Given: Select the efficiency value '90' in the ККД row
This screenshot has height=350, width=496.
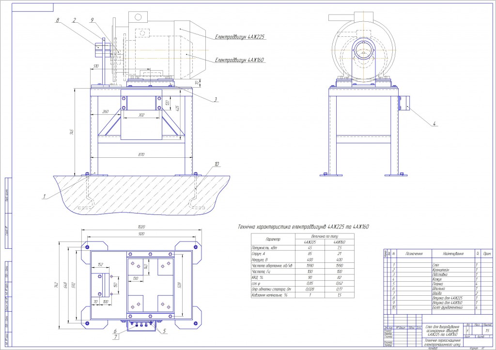Looking at the screenshot, I should [310, 277].
